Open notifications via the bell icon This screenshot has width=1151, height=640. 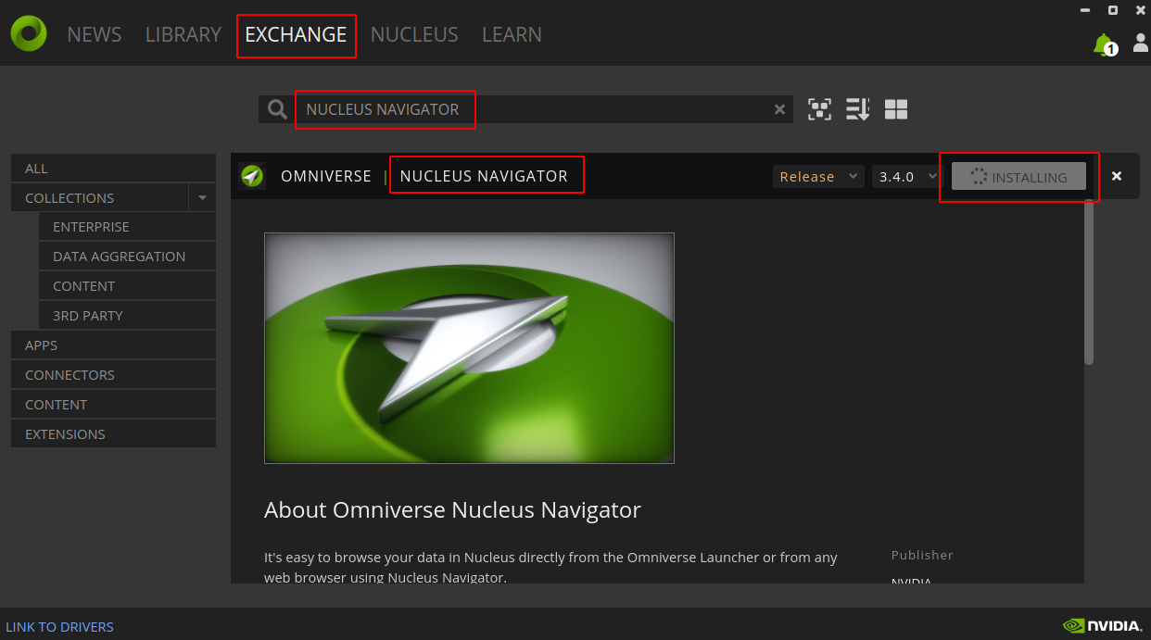pyautogui.click(x=1104, y=42)
